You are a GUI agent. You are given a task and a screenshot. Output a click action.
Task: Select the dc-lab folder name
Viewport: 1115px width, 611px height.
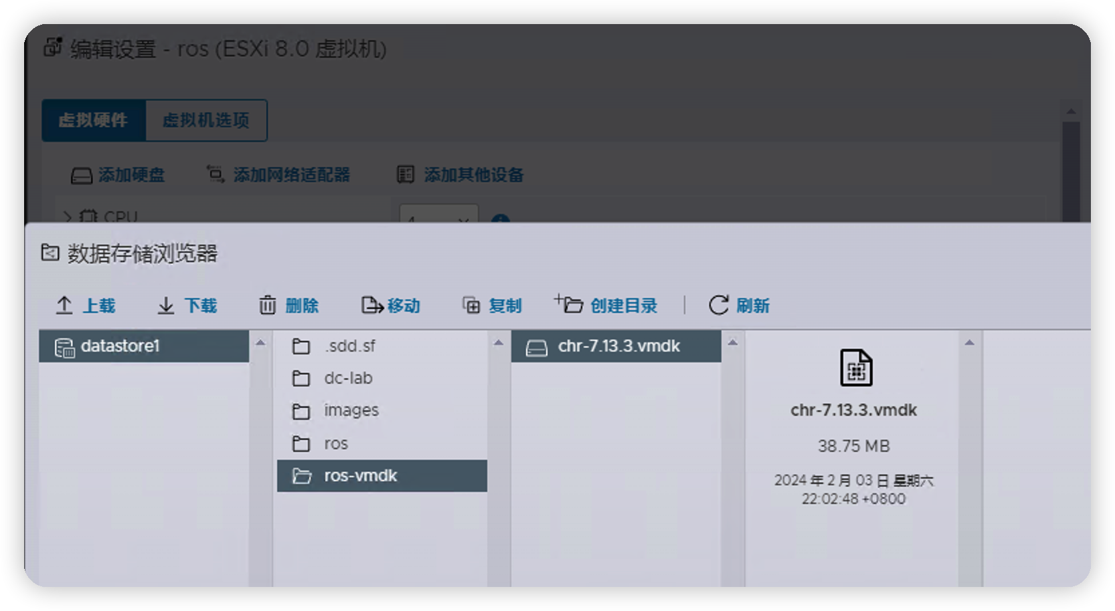(348, 378)
